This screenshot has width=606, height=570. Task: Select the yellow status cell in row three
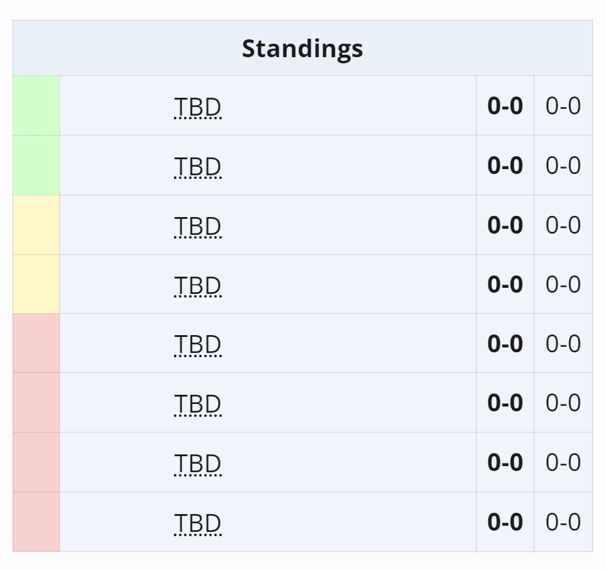tap(36, 225)
